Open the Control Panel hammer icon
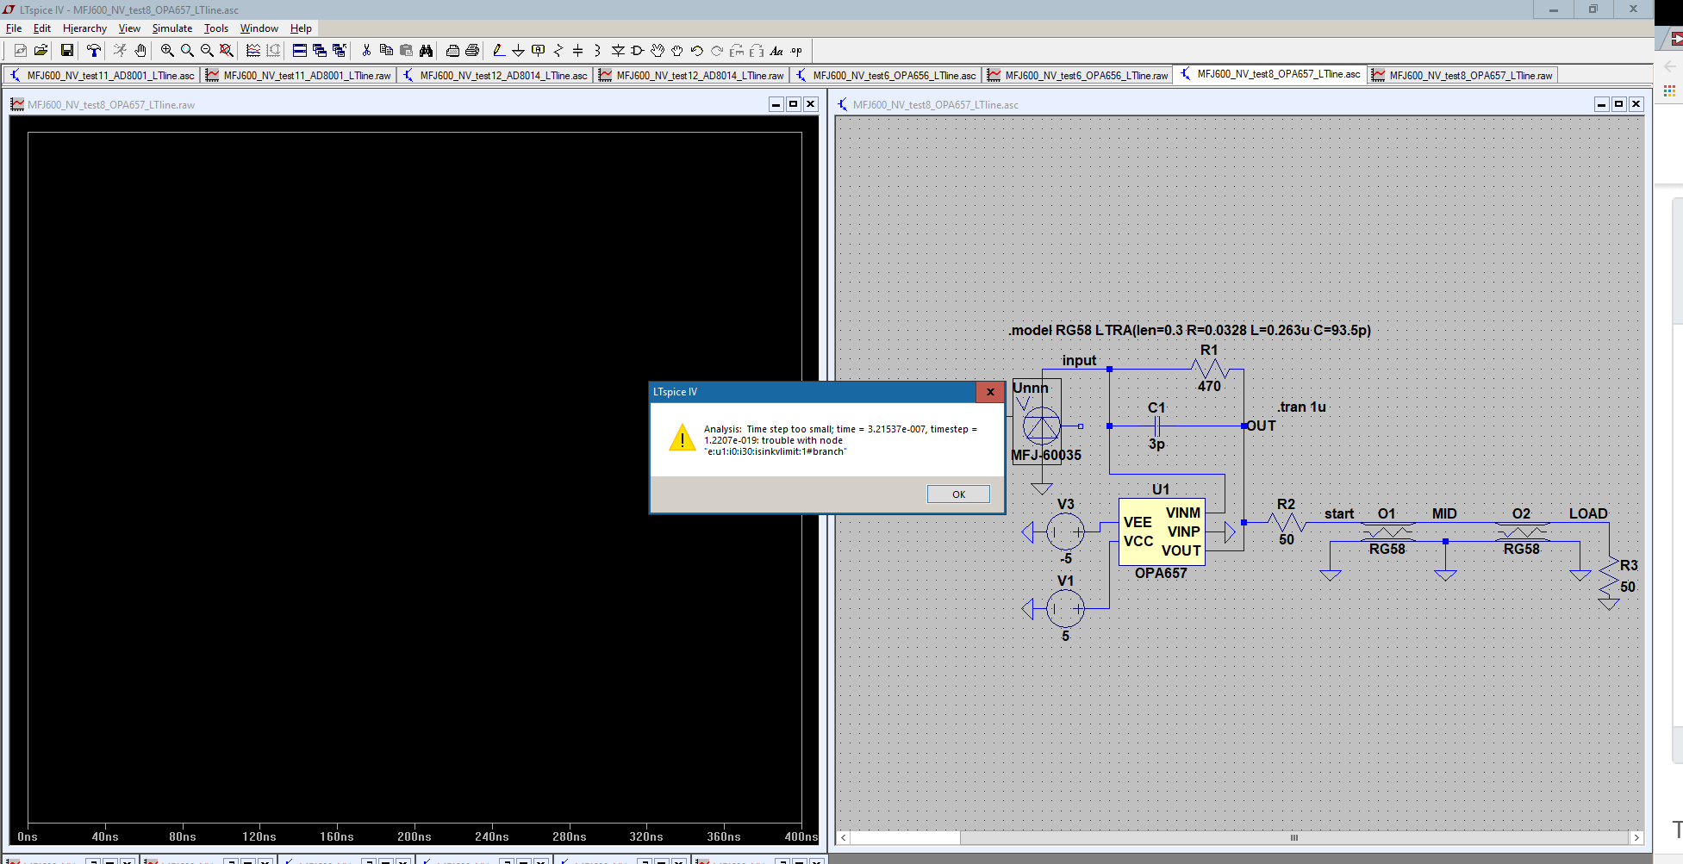Viewport: 1683px width, 864px height. pos(93,50)
